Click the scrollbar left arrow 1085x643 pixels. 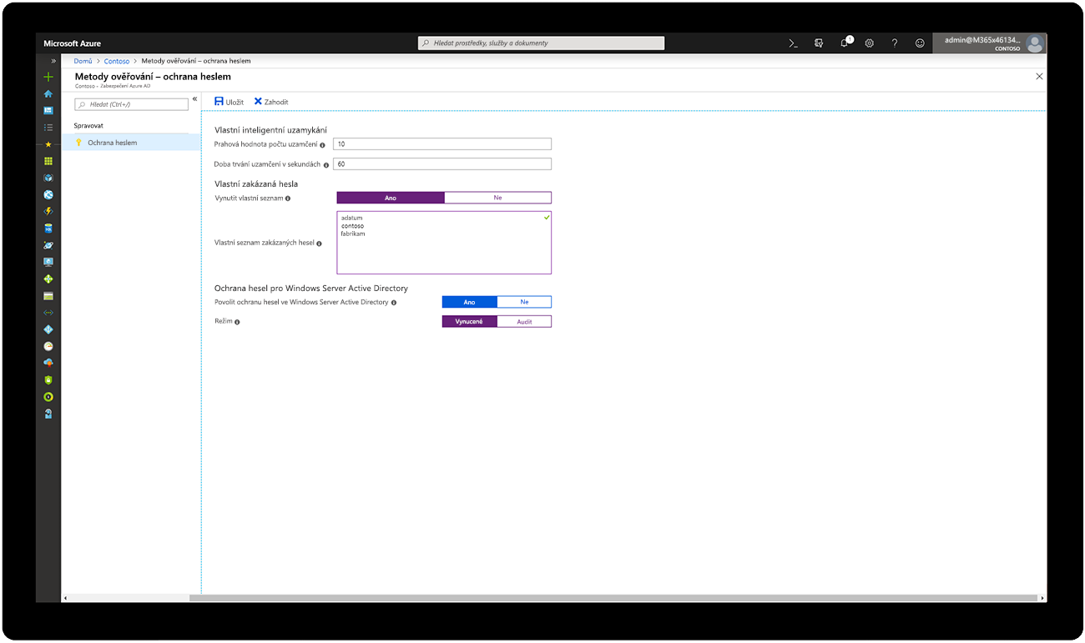(x=66, y=598)
